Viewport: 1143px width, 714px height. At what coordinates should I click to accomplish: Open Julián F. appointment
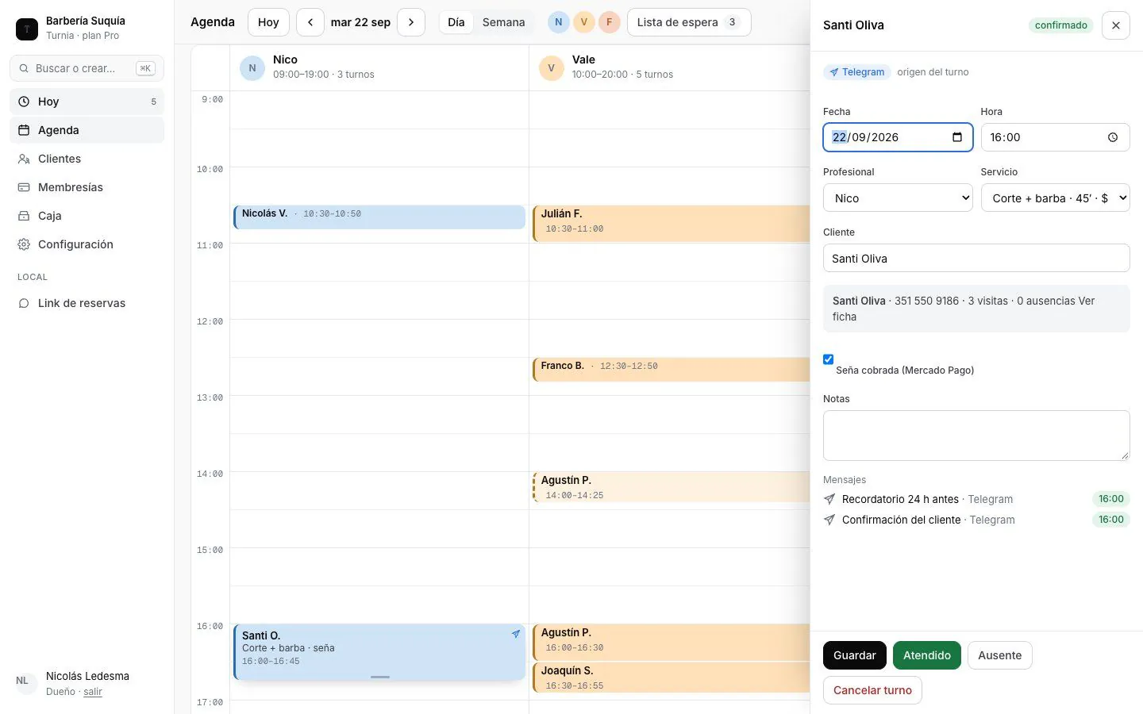tap(672, 223)
